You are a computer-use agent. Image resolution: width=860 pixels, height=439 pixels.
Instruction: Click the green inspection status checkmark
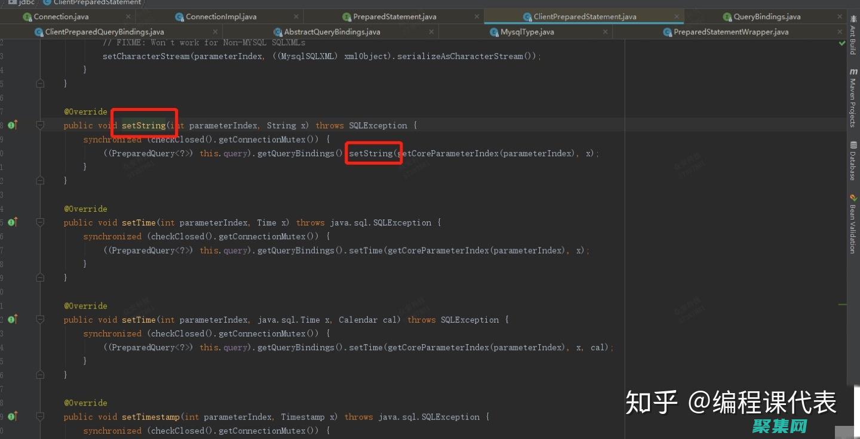tap(841, 44)
